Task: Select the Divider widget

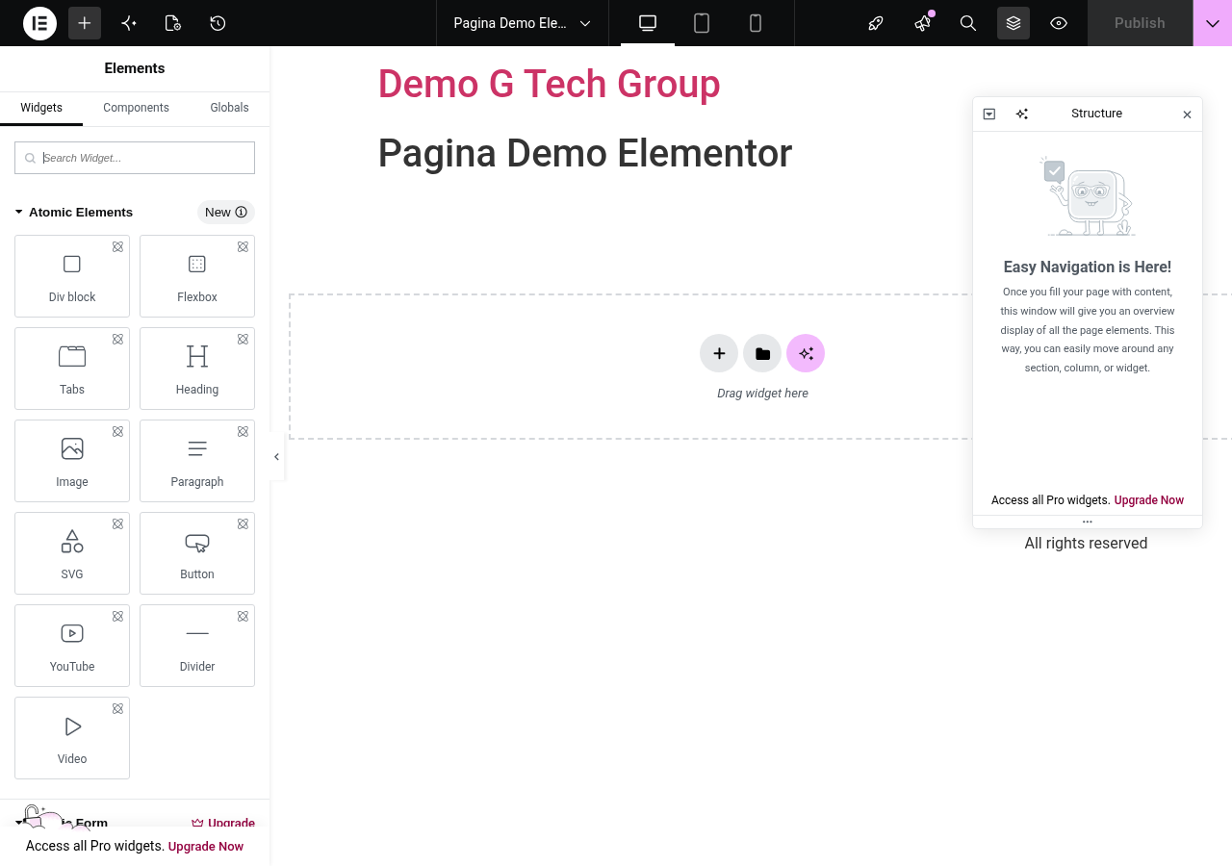Action: click(x=197, y=646)
